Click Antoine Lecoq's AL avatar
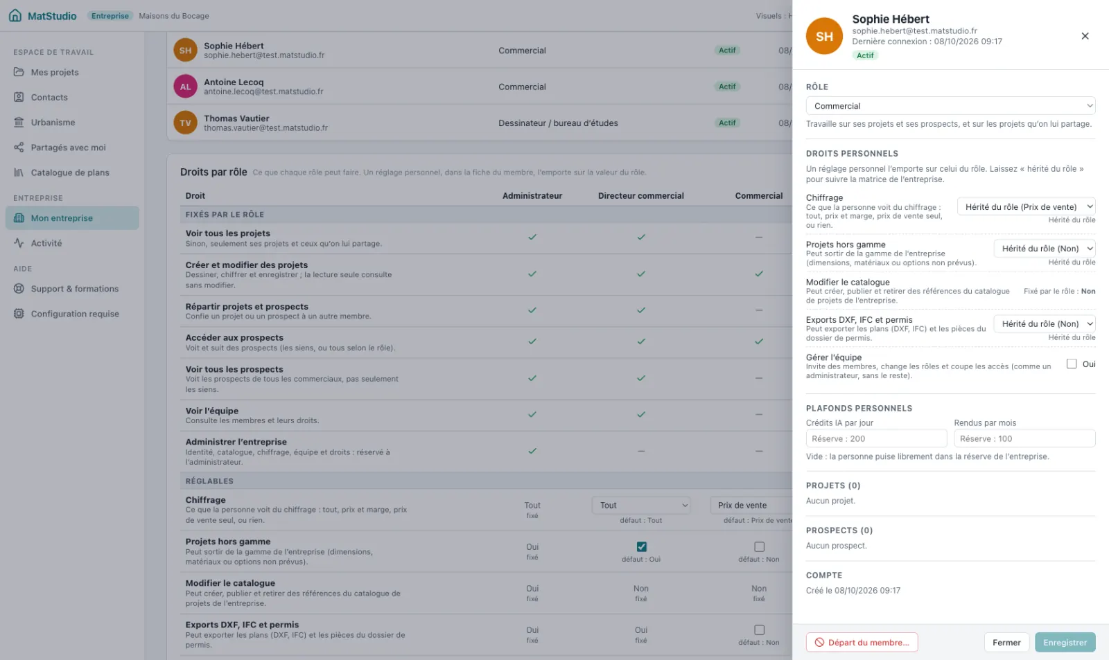1109x660 pixels. tap(185, 87)
